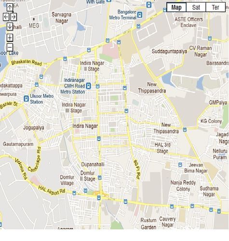Pan the map left using arrow button

coord(6,17)
